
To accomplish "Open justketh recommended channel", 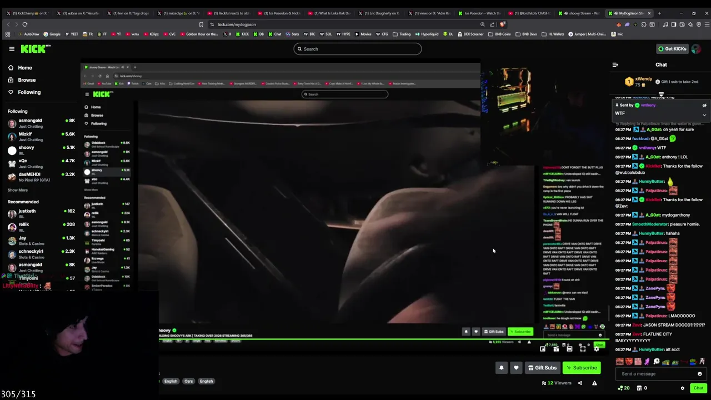I will click(x=41, y=214).
